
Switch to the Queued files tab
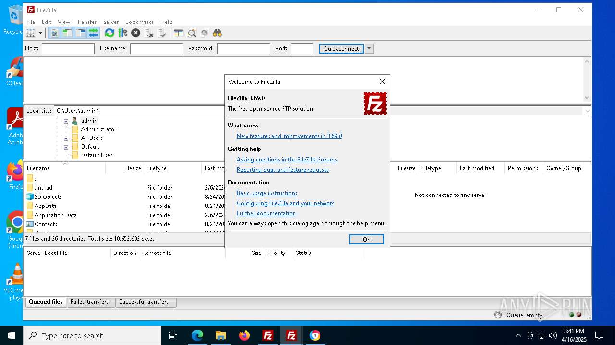(46, 302)
